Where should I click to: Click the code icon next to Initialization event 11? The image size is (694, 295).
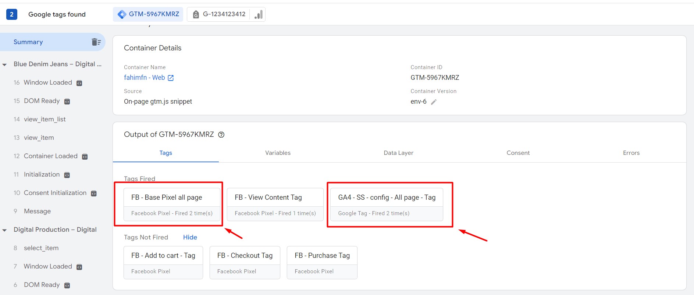(67, 175)
